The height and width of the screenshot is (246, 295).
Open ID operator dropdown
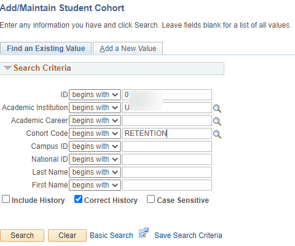[95, 95]
